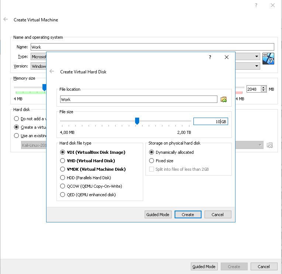Screen dimensions: 282x274
Task: Expand the Version dropdown list
Action: (257, 66)
